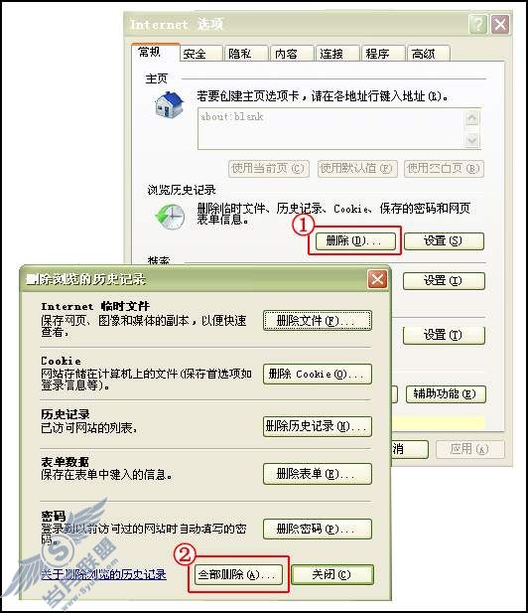Click 删除历史记录(H)... button

coord(318,426)
